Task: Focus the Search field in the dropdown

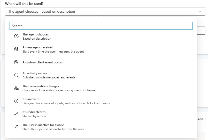Action: [x=101, y=26]
